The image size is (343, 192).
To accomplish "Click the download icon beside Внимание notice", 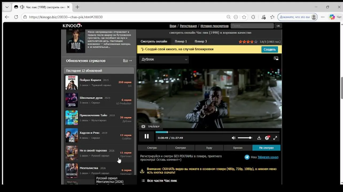I will (x=142, y=171).
